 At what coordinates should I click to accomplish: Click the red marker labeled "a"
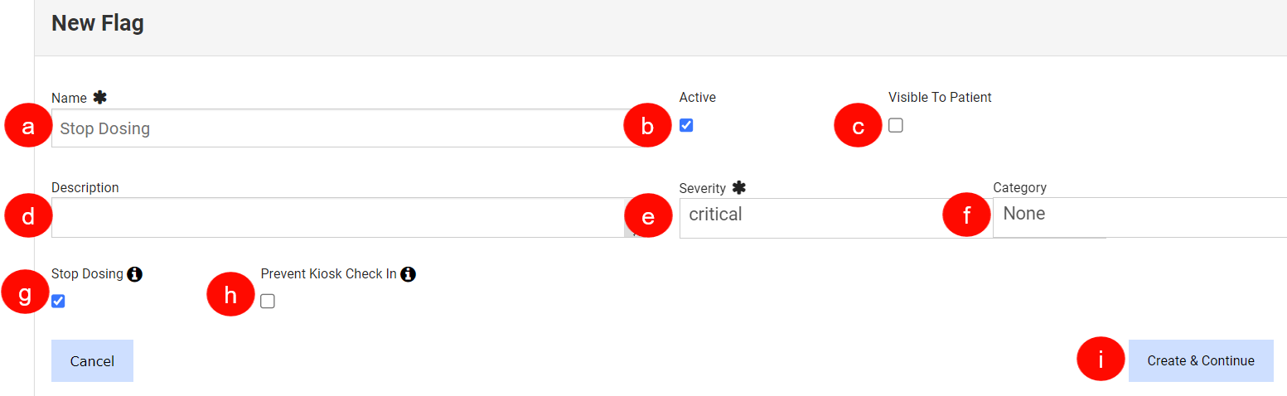tap(29, 127)
